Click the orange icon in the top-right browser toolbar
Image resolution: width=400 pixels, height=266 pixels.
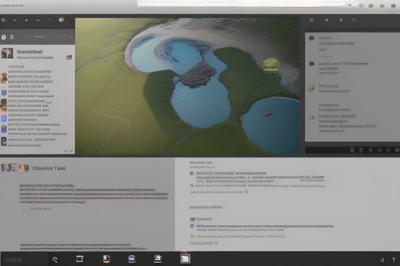371,6
